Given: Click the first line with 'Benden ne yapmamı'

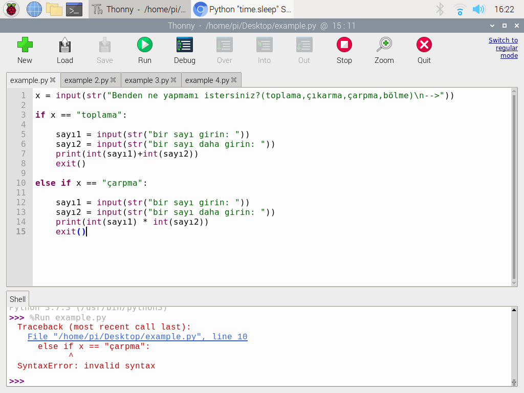Looking at the screenshot, I should coord(245,95).
